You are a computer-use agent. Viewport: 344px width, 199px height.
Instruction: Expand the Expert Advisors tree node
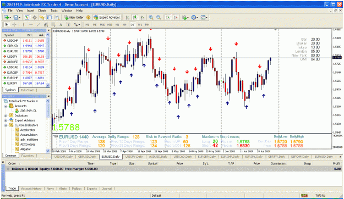(x=6, y=120)
